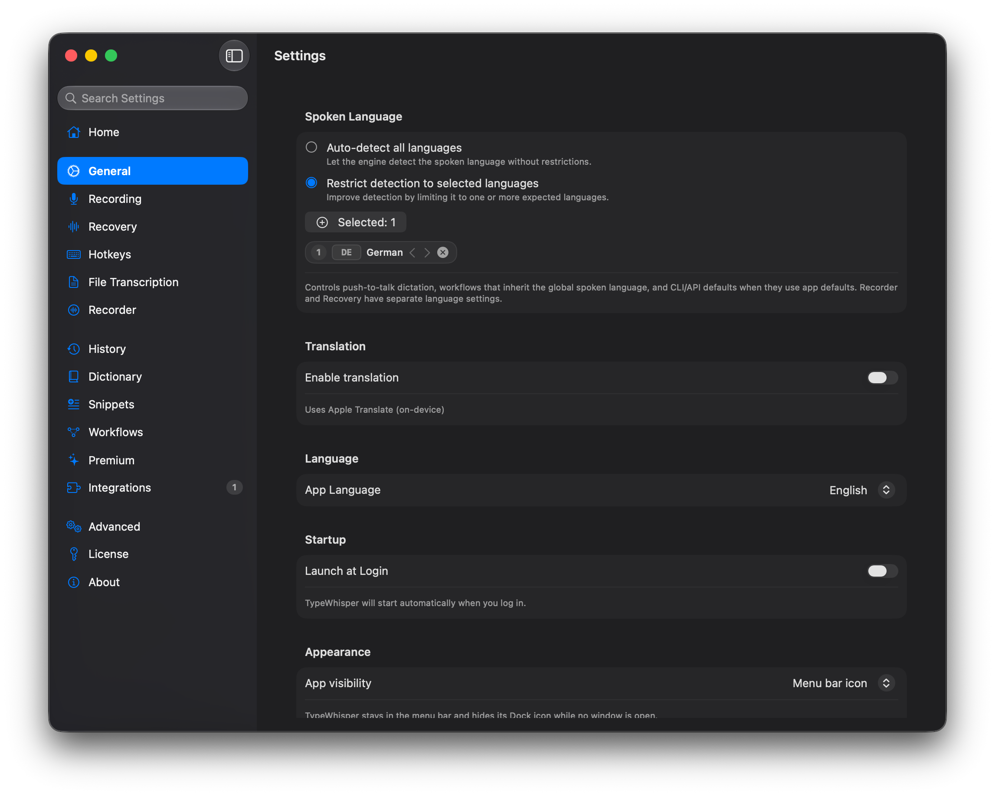The image size is (995, 796).
Task: Click the History clock icon
Action: (x=74, y=349)
